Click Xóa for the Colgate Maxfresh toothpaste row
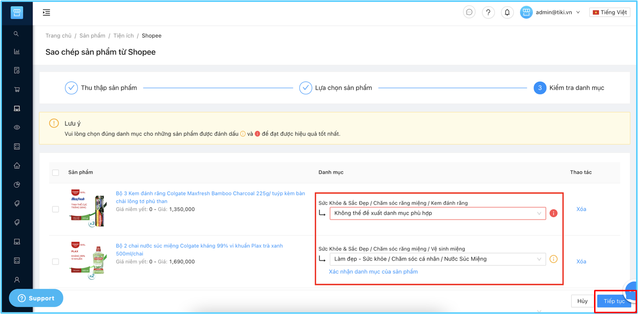The height and width of the screenshot is (314, 638). point(581,209)
